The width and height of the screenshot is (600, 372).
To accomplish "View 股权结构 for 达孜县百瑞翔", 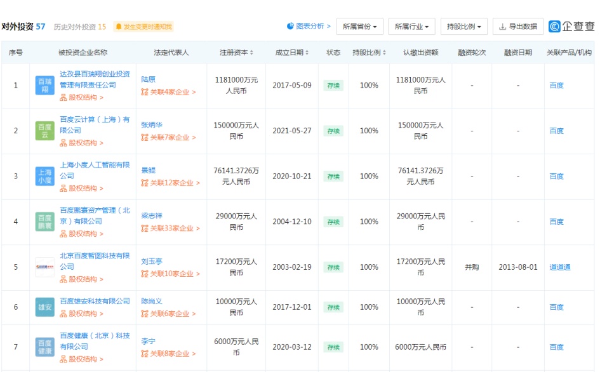I will [81, 98].
